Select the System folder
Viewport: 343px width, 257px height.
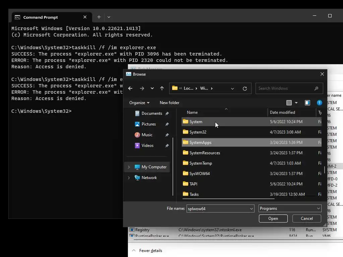pos(252,121)
